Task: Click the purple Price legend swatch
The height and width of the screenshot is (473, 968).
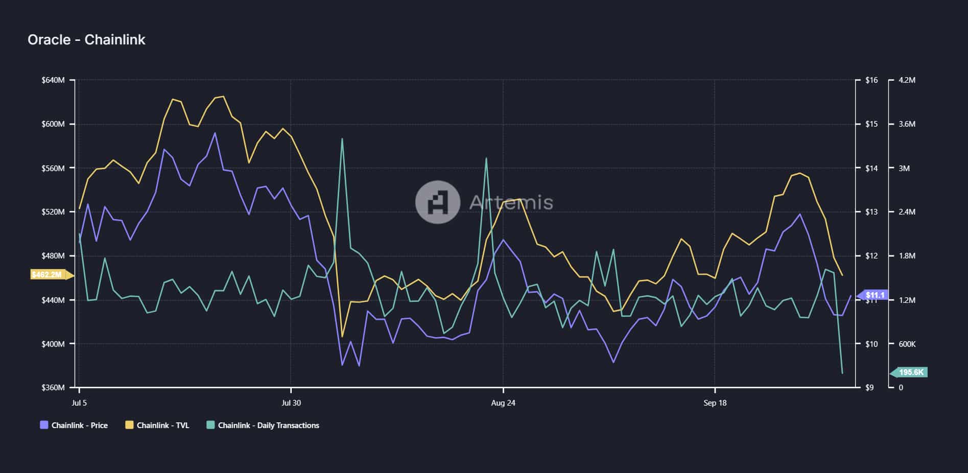Action: pyautogui.click(x=44, y=425)
